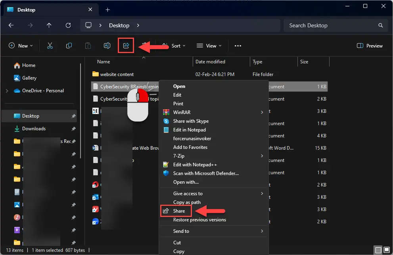The width and height of the screenshot is (393, 255).
Task: Refresh the current folder view
Action: pyautogui.click(x=68, y=25)
